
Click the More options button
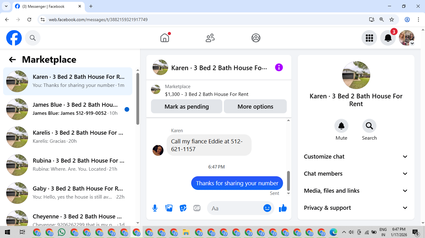click(x=255, y=106)
